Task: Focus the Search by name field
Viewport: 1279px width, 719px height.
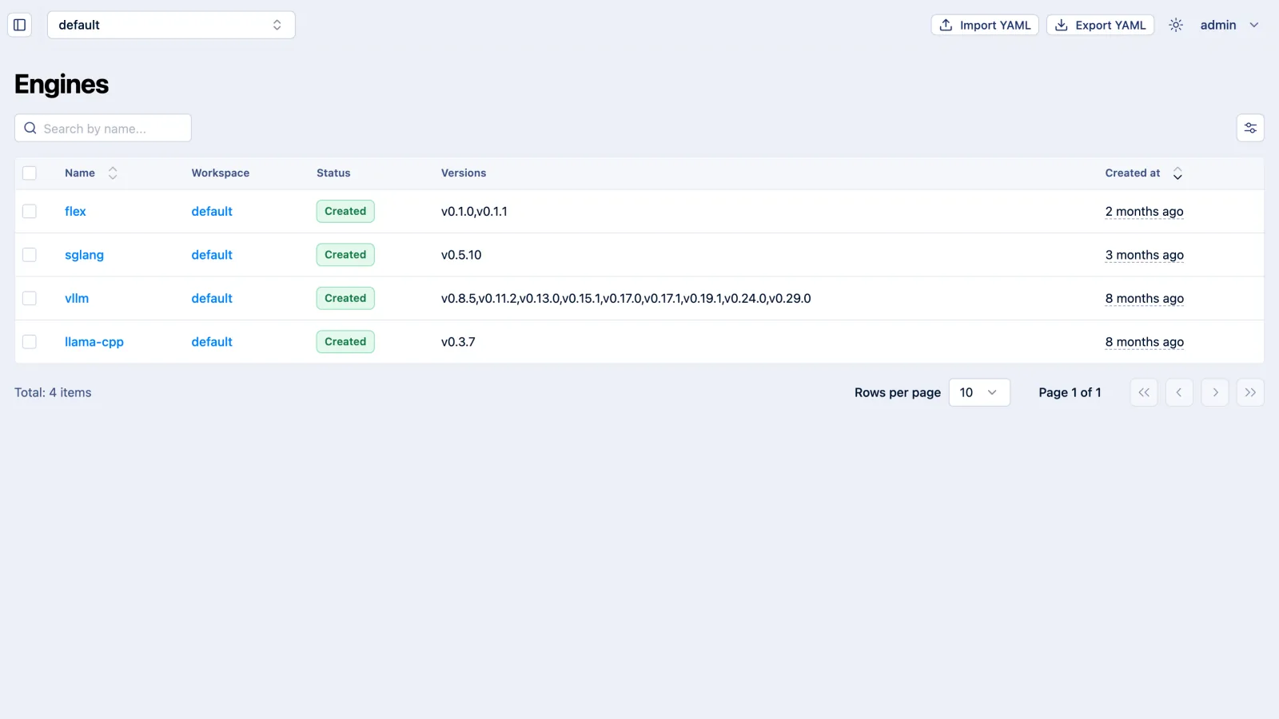Action: click(x=103, y=128)
